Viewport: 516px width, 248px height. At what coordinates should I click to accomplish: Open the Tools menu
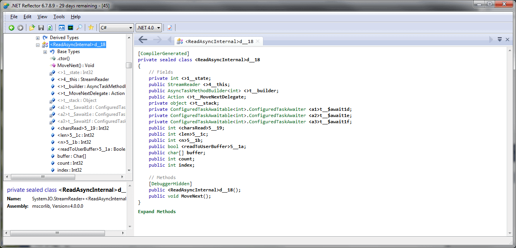pos(59,17)
